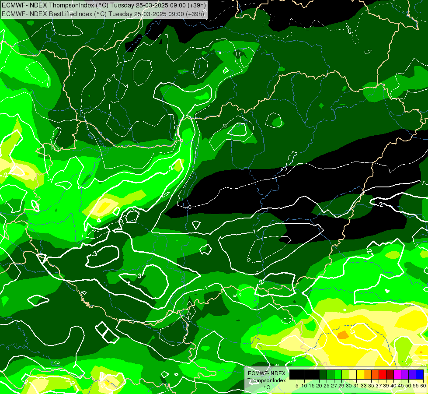428x394 pixels.
Task: Pick the red 37–39 legend swatch
Action: click(383, 374)
